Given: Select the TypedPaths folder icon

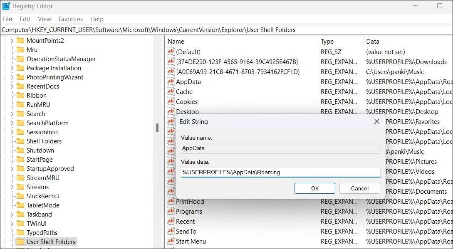Looking at the screenshot, I should click(20, 233).
